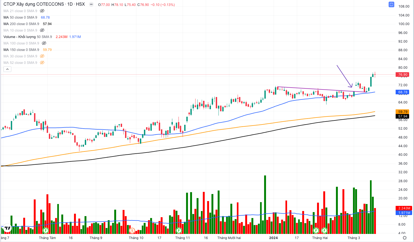
Task: Click the orange 59.79 price axis label
Action: 403,112
